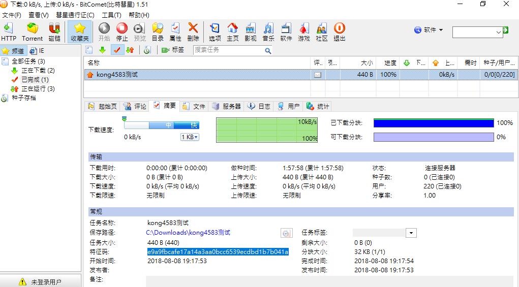This screenshot has height=287, width=519.
Task: Open the 帮助(H) menu
Action: coord(139,15)
